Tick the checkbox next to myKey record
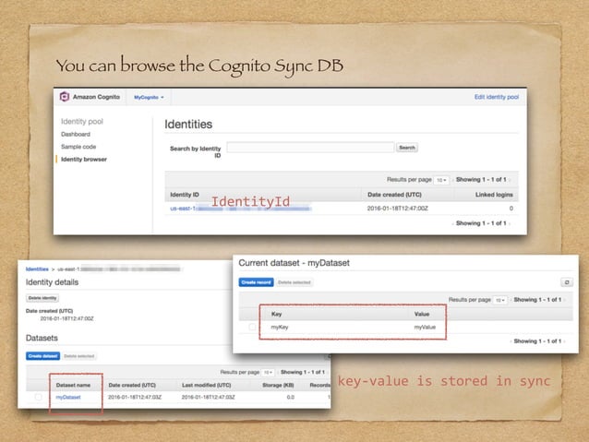 pos(252,327)
